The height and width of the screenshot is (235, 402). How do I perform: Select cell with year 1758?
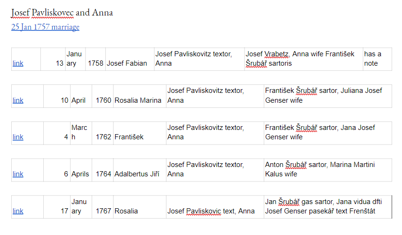[95, 59]
